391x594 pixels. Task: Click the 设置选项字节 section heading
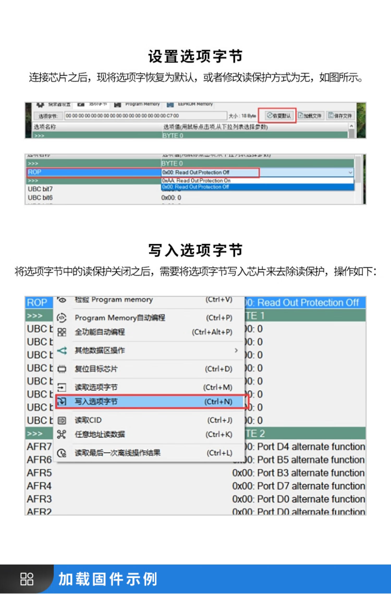point(195,56)
